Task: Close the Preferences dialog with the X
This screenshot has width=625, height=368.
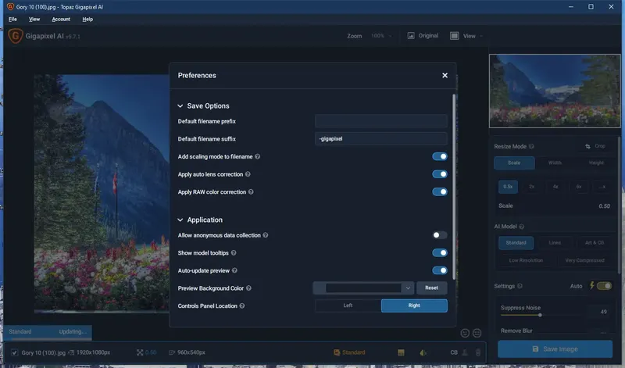Action: click(x=445, y=75)
